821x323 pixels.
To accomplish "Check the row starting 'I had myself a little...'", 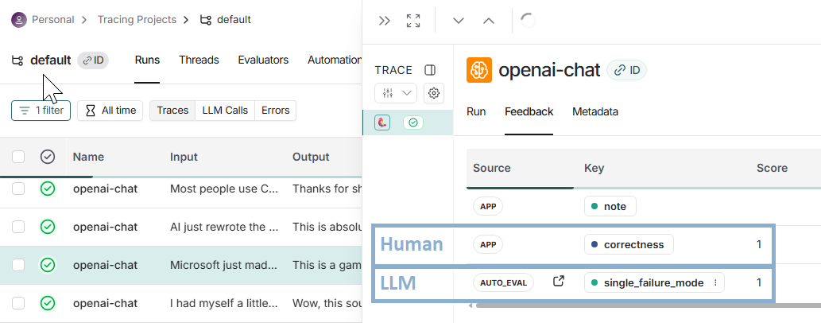I will [x=18, y=304].
